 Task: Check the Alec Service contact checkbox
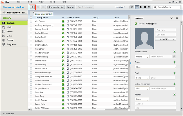[x=31, y=21]
